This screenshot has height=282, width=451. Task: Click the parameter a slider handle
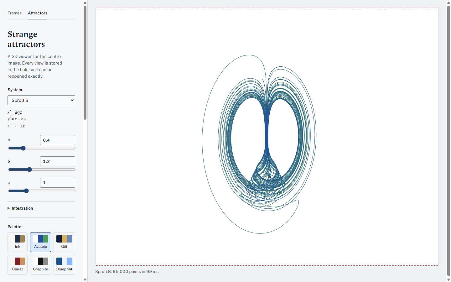[23, 148]
